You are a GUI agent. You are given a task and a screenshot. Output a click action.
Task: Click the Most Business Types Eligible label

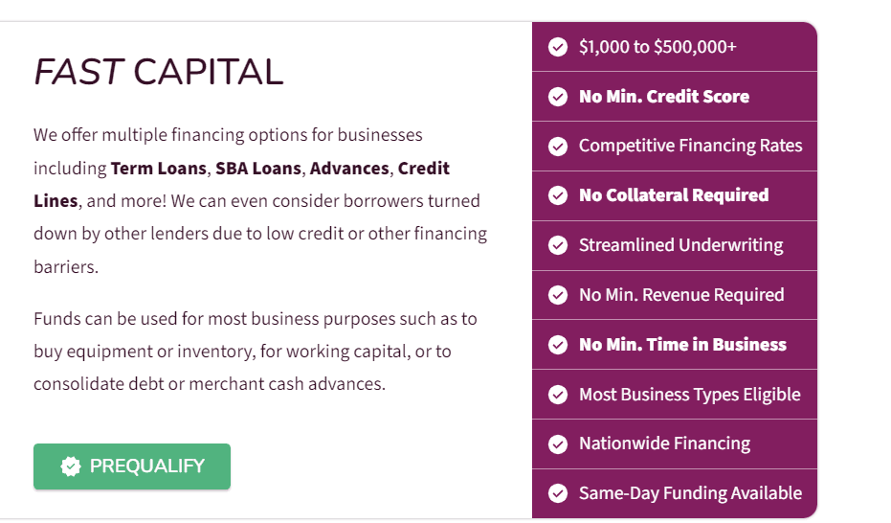click(690, 395)
